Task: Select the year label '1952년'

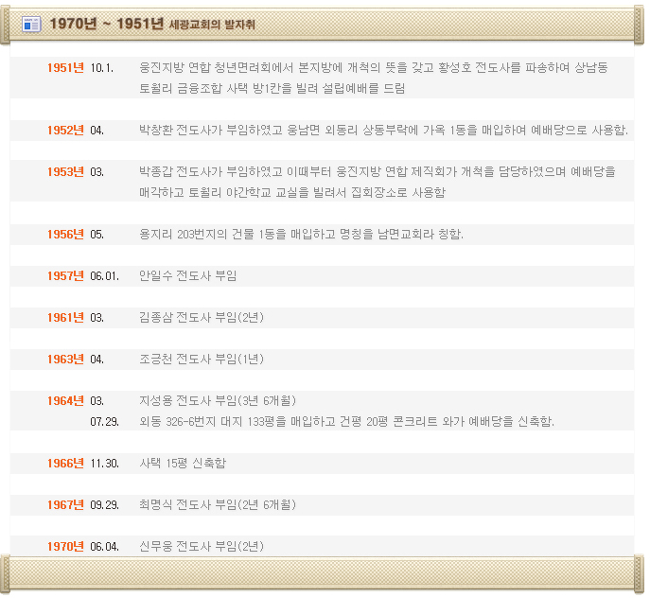Action: tap(65, 131)
